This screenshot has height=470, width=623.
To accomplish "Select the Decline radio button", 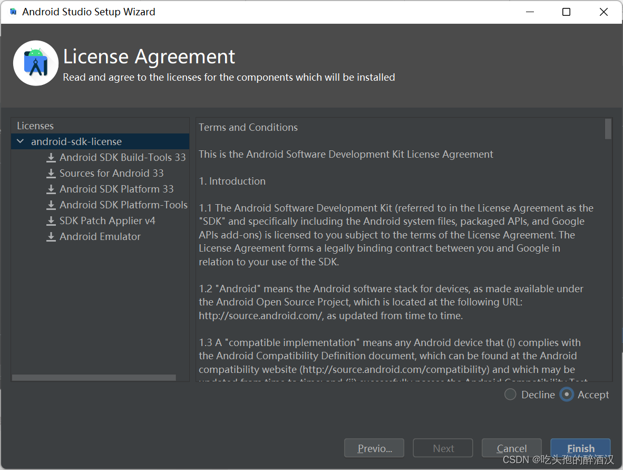I will [510, 395].
